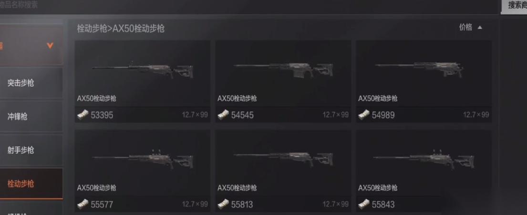
Task: Open the AX50 listing priced 55813
Action: pyautogui.click(x=283, y=171)
